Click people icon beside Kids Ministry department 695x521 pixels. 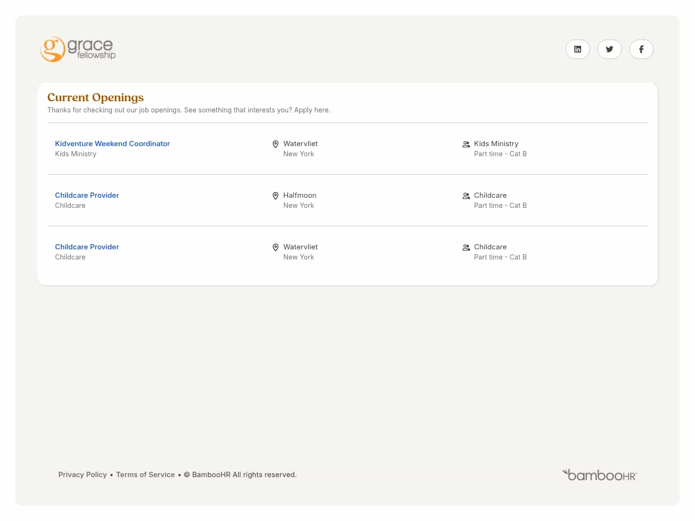pos(466,144)
